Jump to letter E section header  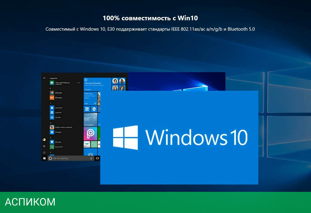pyautogui.click(x=50, y=137)
